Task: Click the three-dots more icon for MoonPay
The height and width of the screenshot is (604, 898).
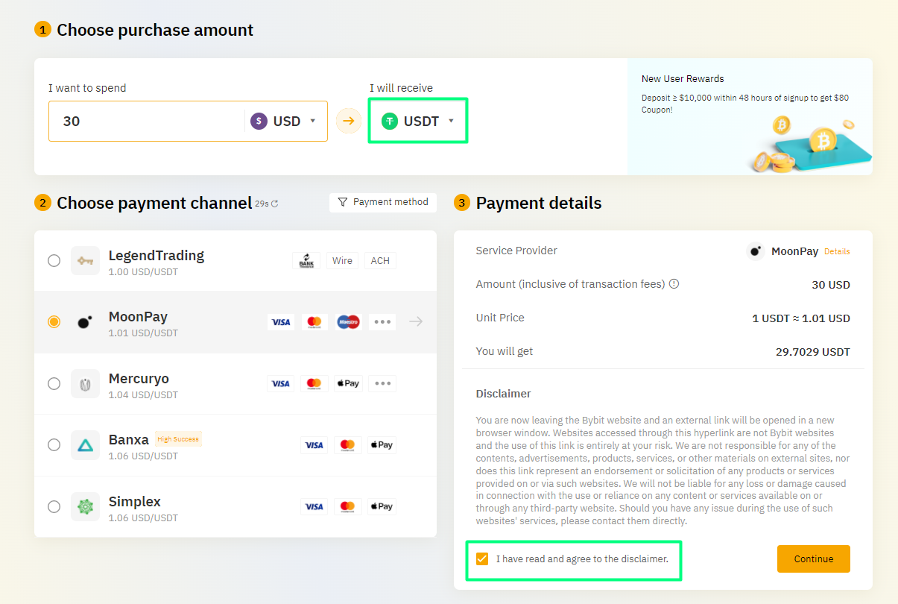Action: click(382, 321)
